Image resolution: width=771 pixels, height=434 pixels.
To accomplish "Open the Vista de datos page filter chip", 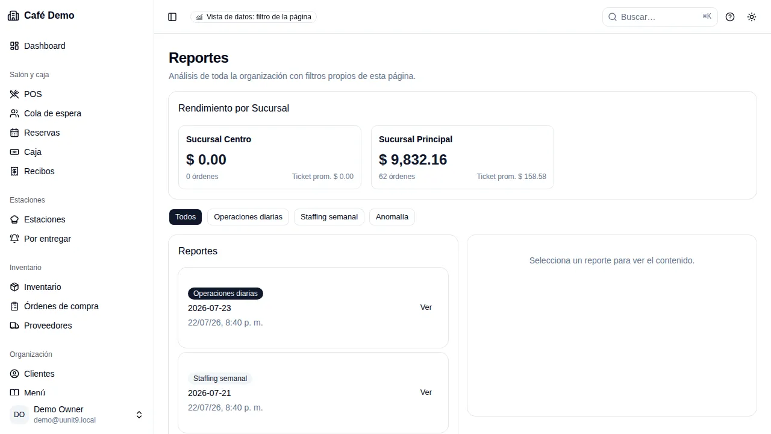I will click(x=254, y=17).
